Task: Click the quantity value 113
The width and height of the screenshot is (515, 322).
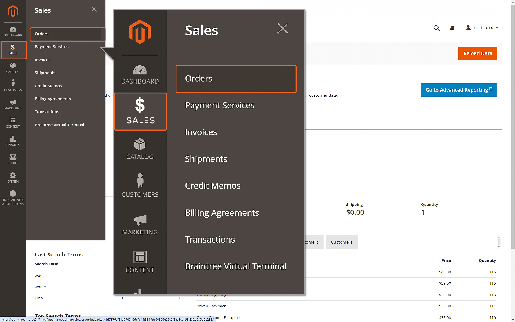Action: (492, 295)
